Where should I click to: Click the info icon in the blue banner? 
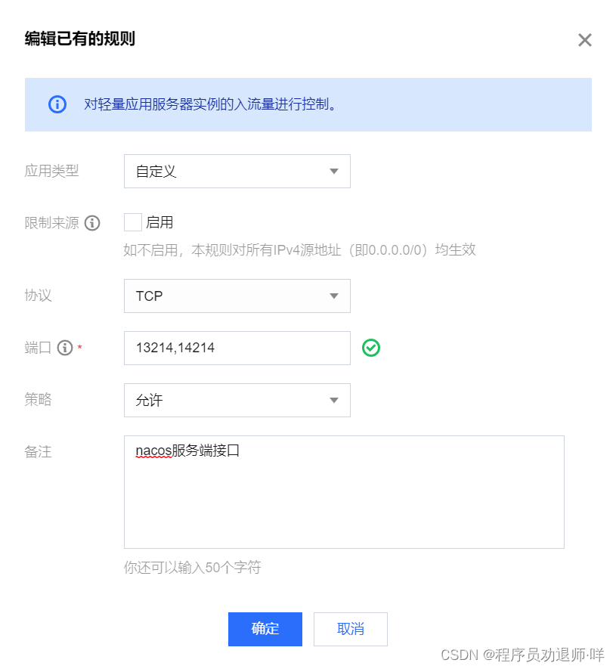coord(57,104)
